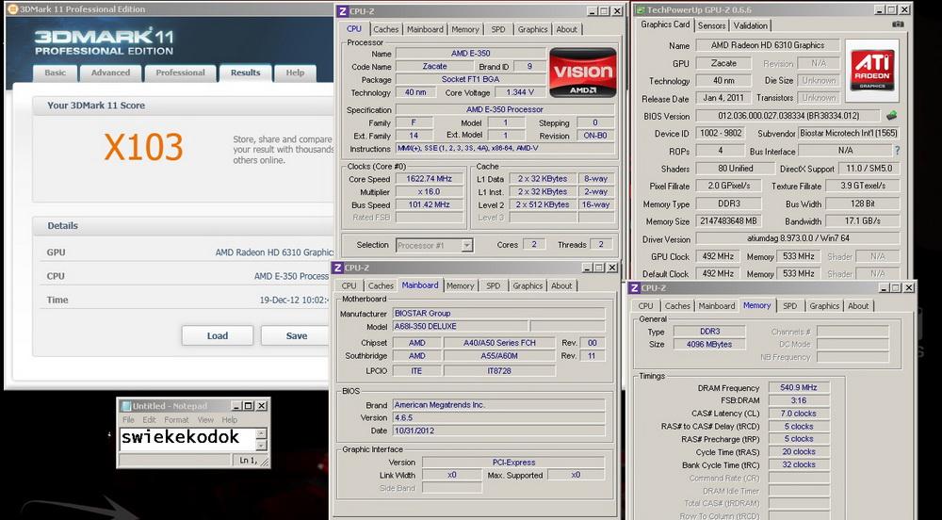Select Mainboard tab in top CPU-Z window

coord(426,29)
